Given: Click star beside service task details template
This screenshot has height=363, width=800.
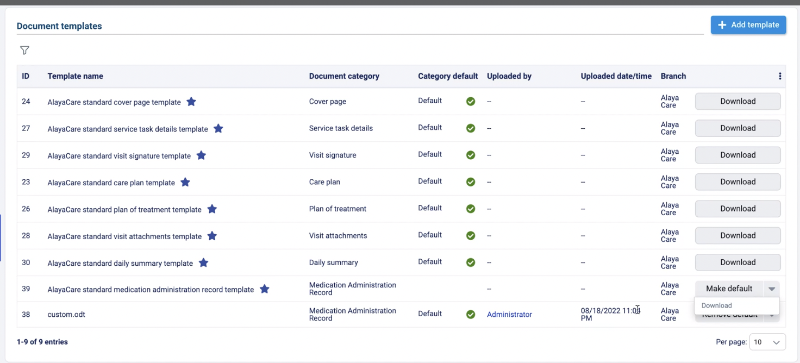Looking at the screenshot, I should pos(218,129).
